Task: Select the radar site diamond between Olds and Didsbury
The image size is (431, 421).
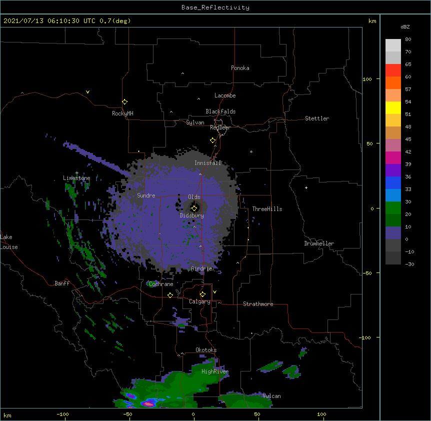Action: (194, 208)
